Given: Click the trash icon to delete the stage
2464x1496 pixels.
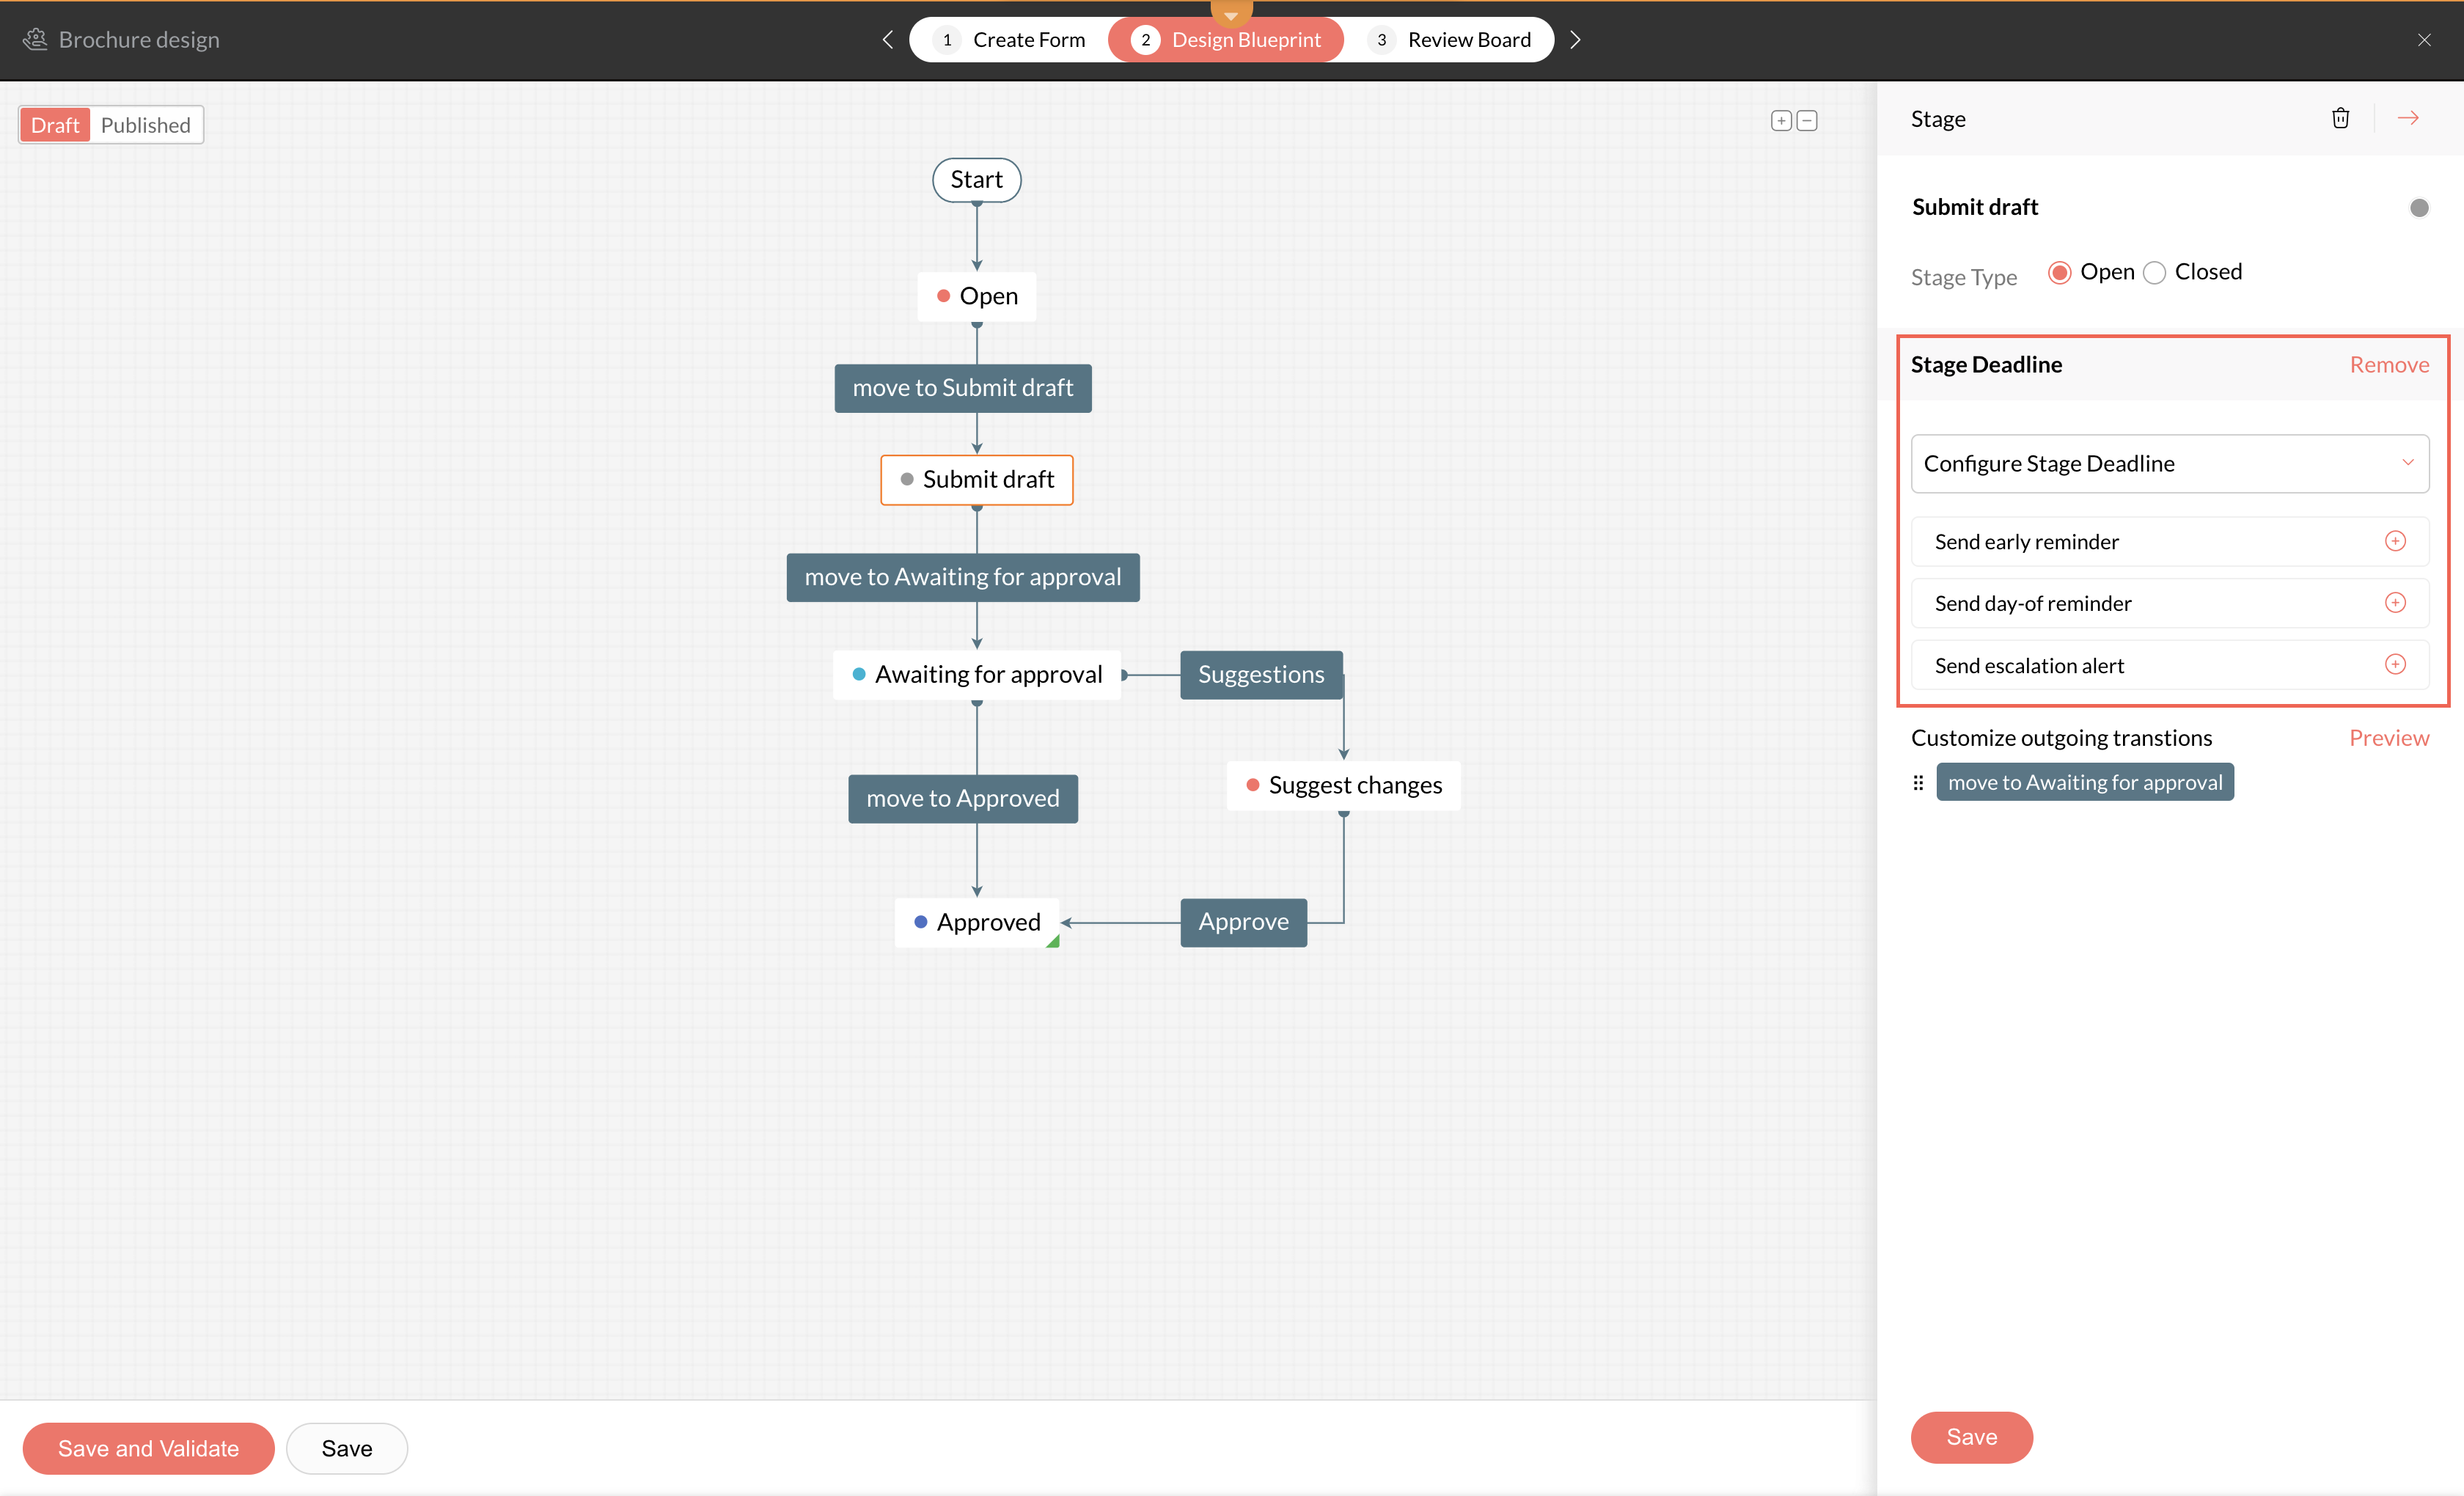Looking at the screenshot, I should [x=2340, y=118].
